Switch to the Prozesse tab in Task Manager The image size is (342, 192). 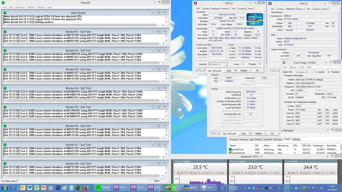point(233,139)
